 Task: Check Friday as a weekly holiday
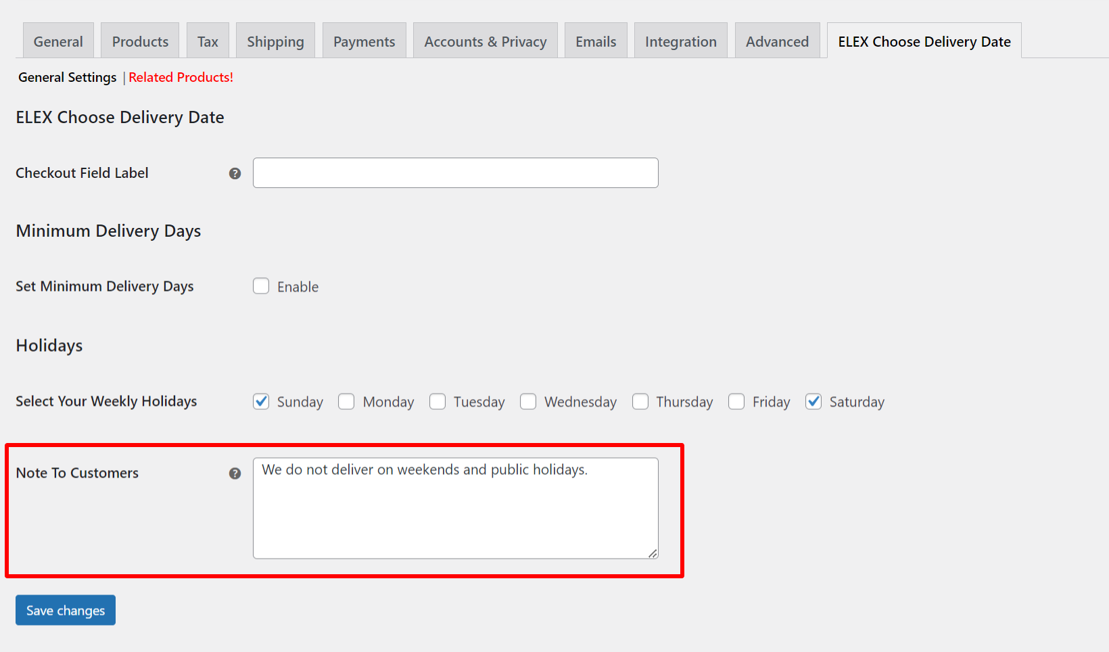736,401
